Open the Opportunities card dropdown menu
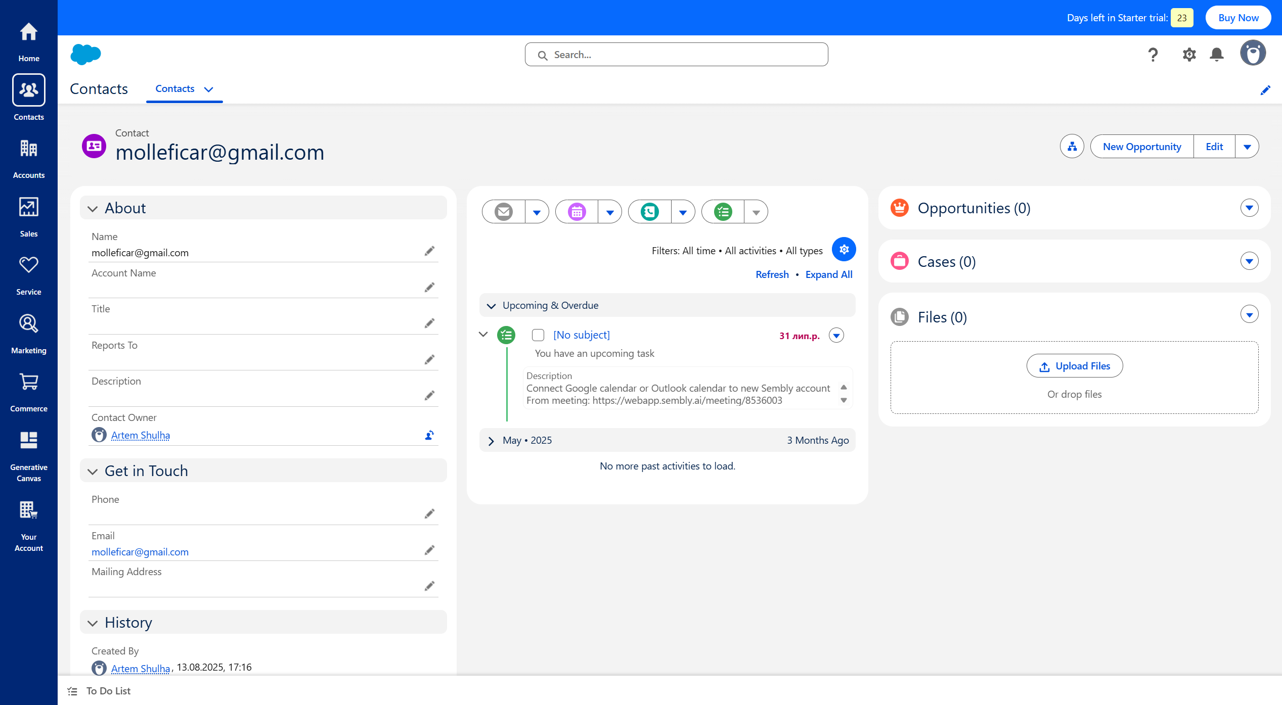 tap(1249, 208)
